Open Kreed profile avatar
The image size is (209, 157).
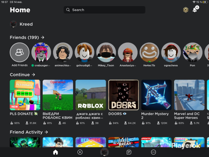pos(13,24)
